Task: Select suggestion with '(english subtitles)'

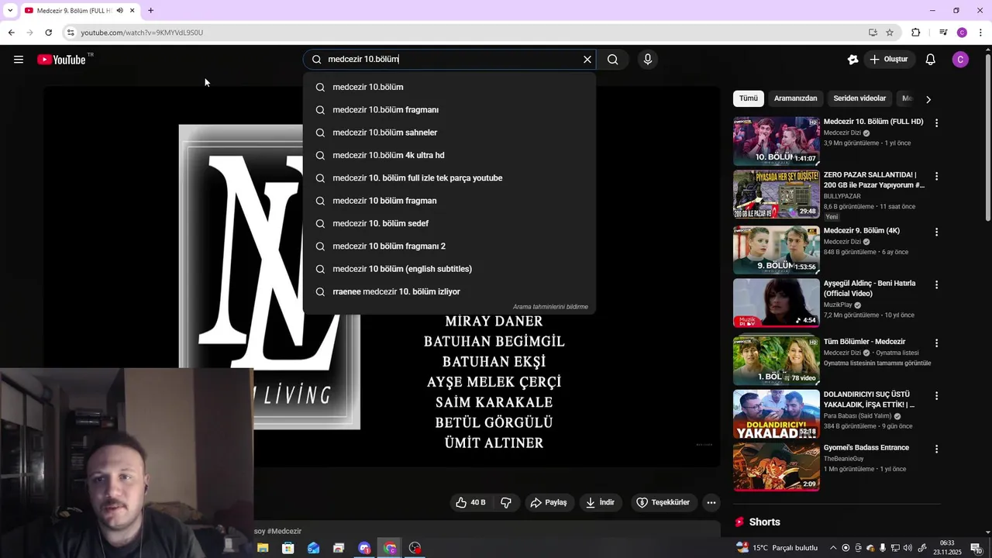Action: (x=449, y=269)
